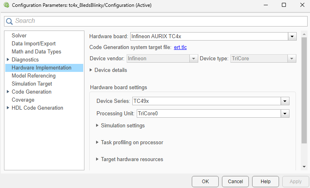
Task: Expand Task profiling on processor
Action: coord(97,143)
